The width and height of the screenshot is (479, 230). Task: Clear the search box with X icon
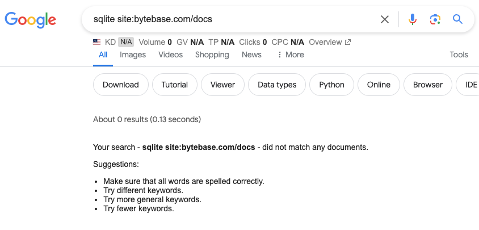click(x=385, y=19)
